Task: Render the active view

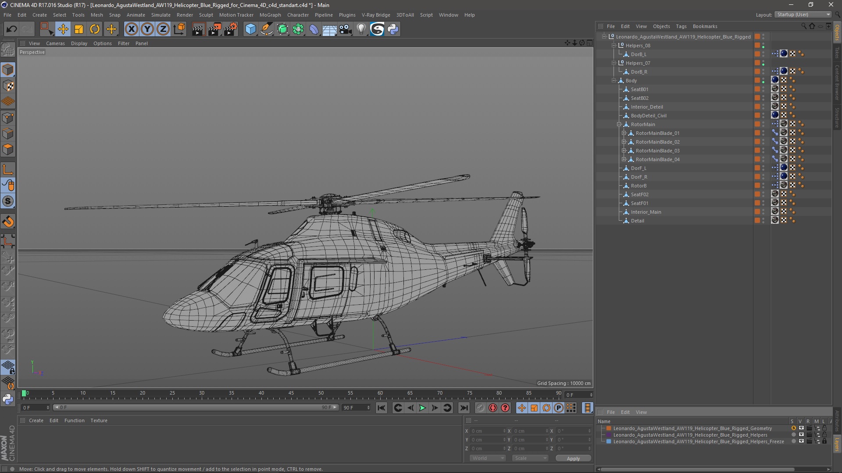Action: click(x=198, y=29)
